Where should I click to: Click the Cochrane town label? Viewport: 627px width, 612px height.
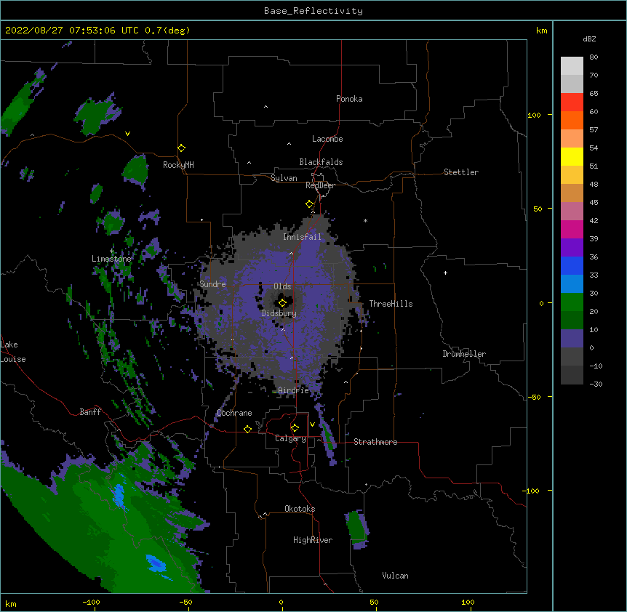click(x=234, y=413)
